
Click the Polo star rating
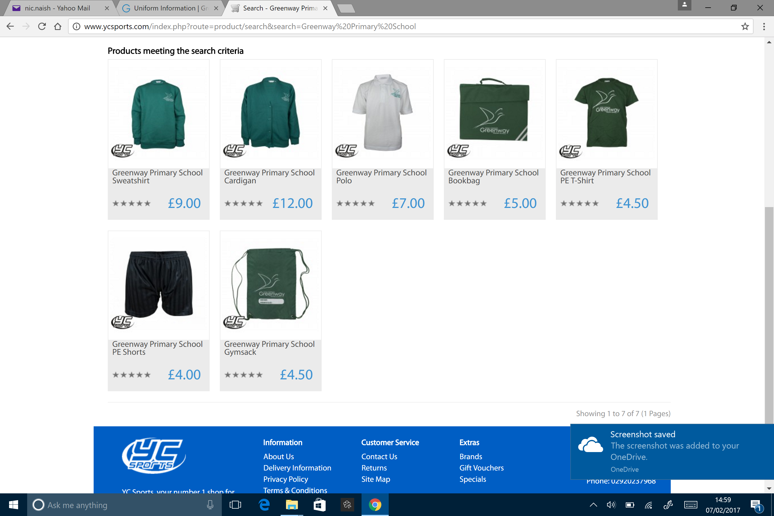(355, 203)
